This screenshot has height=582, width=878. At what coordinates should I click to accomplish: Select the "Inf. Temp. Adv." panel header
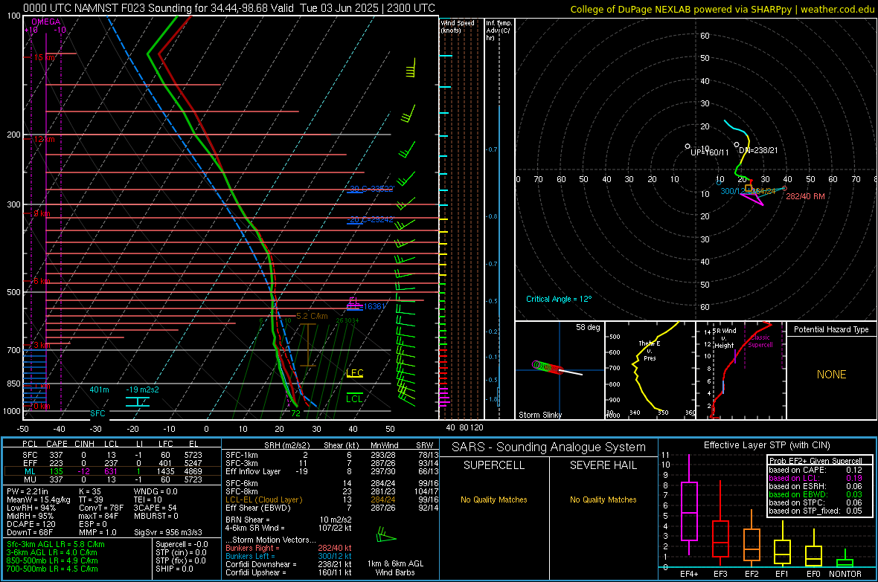(499, 30)
